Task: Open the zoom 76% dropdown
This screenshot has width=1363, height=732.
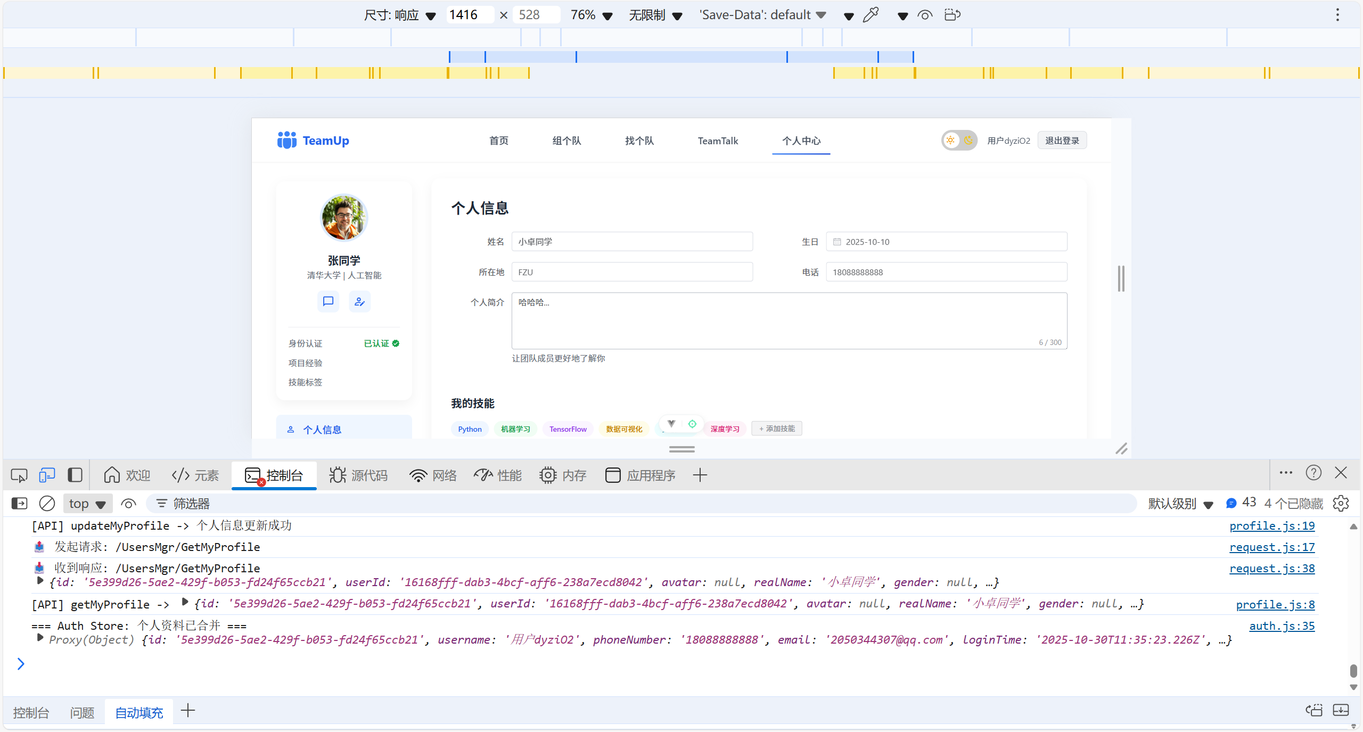Action: pos(591,15)
